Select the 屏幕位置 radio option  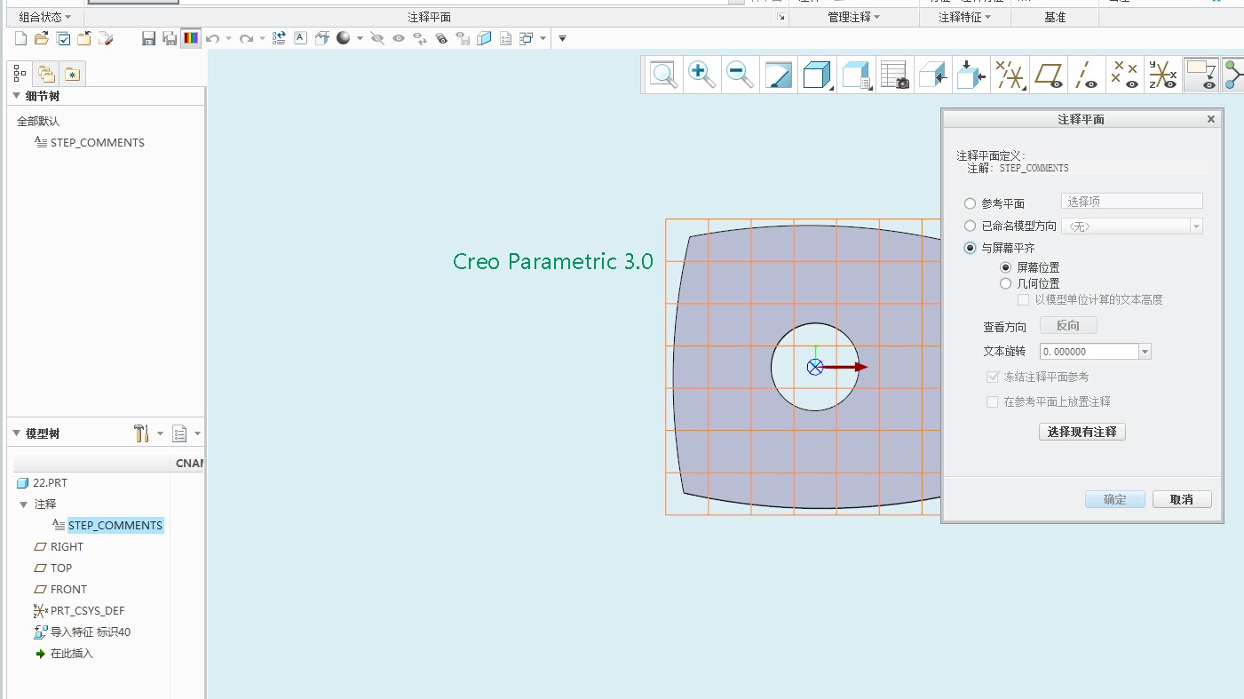coord(1005,266)
